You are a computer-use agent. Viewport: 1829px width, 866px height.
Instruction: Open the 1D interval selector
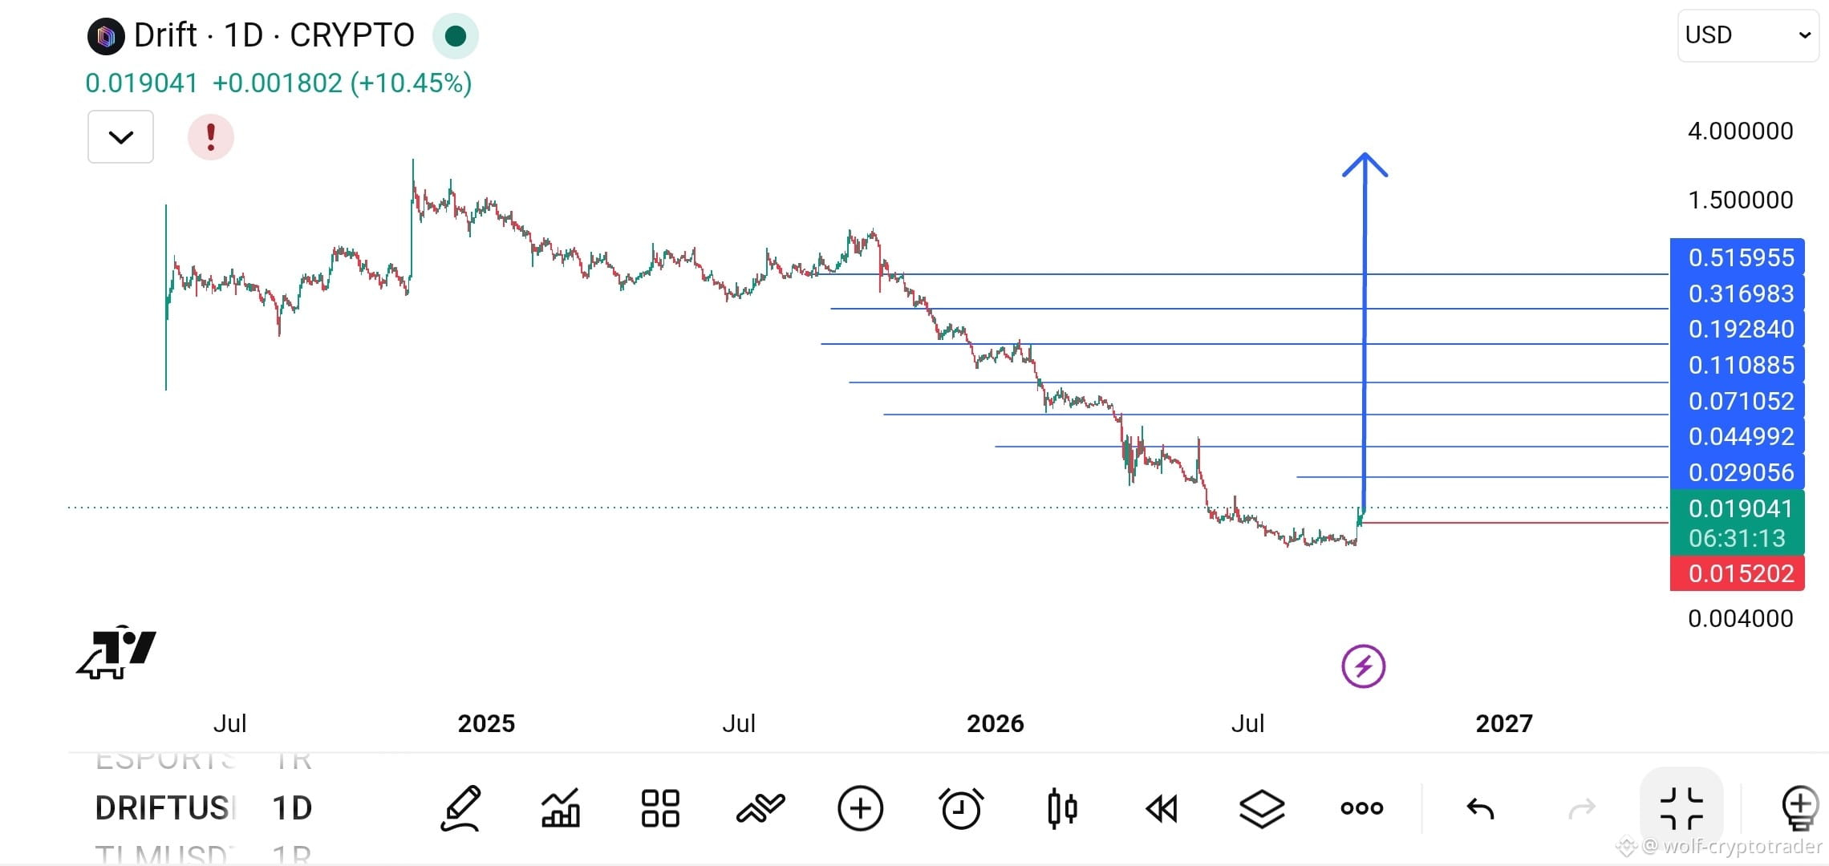coord(292,808)
